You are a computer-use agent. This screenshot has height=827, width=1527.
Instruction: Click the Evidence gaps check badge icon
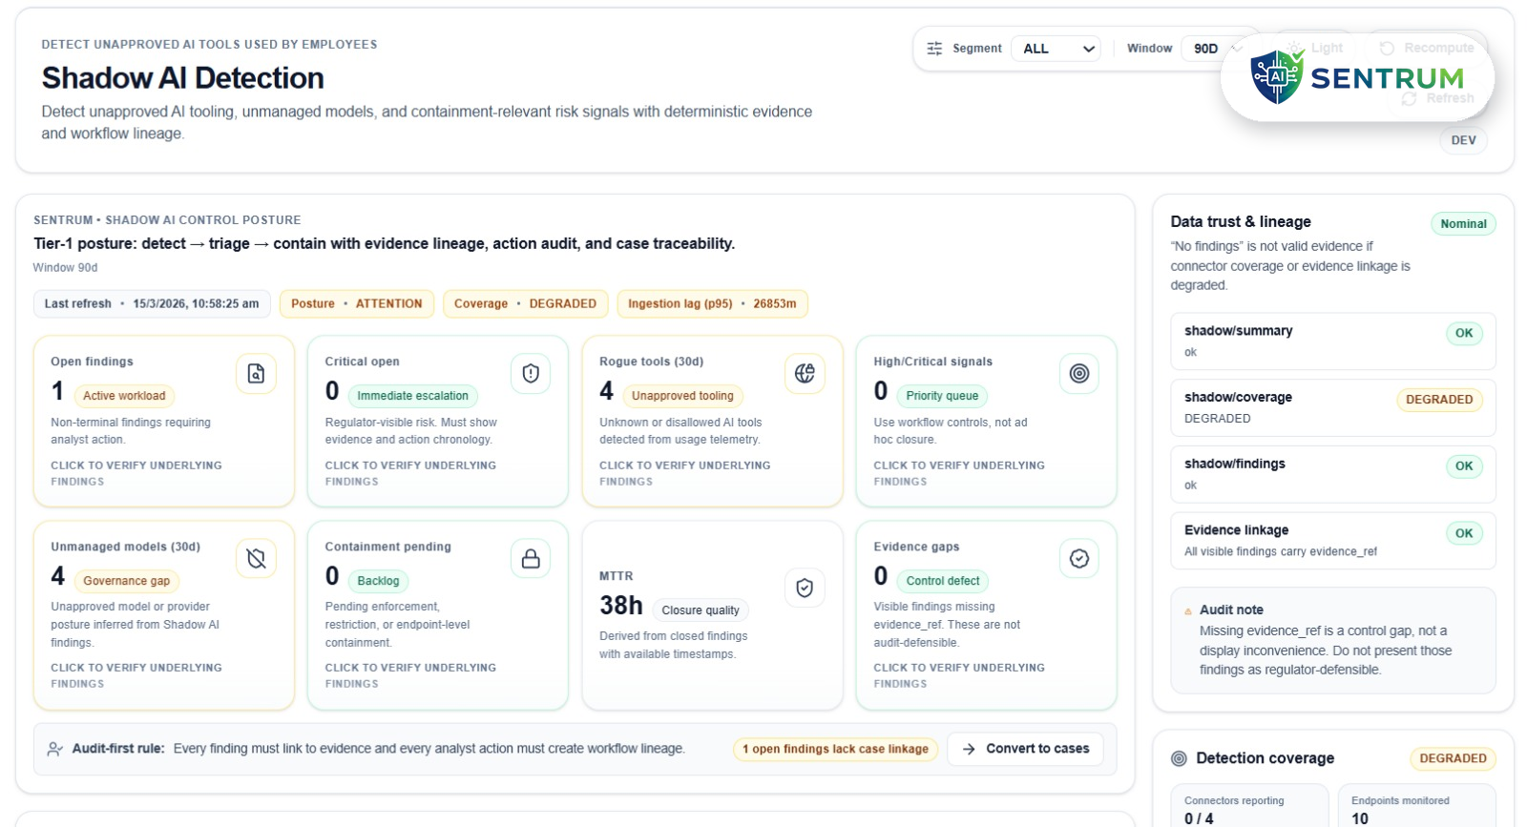click(x=1078, y=559)
